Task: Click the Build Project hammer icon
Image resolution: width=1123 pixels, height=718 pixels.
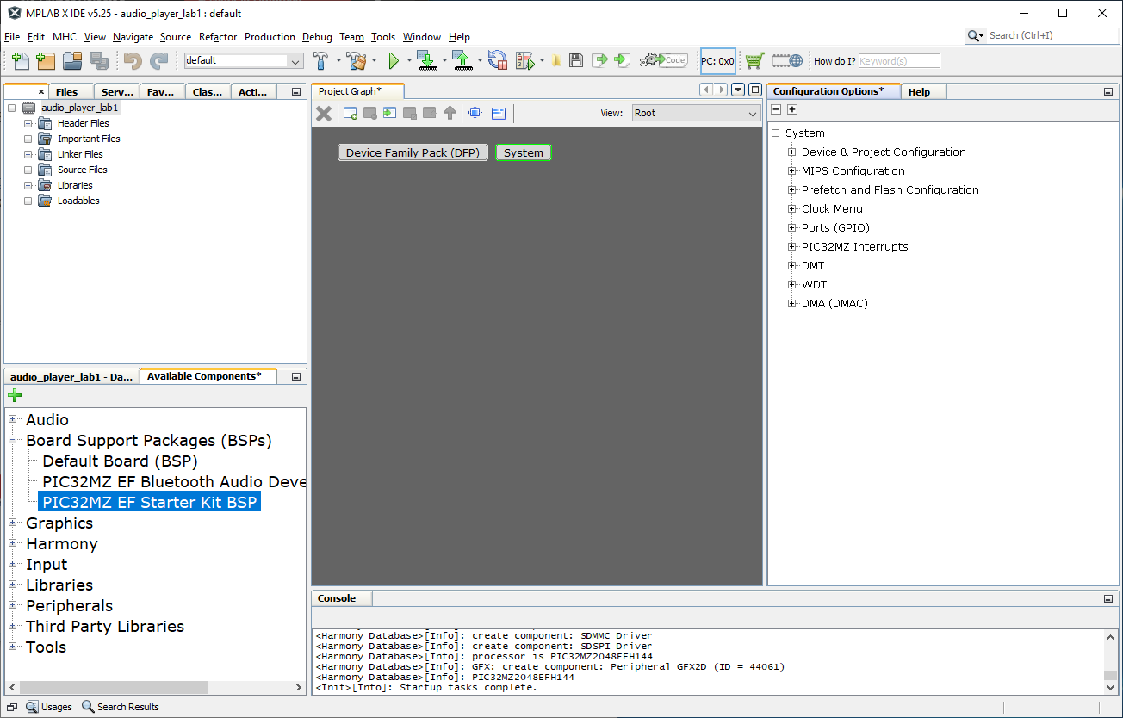Action: [321, 61]
